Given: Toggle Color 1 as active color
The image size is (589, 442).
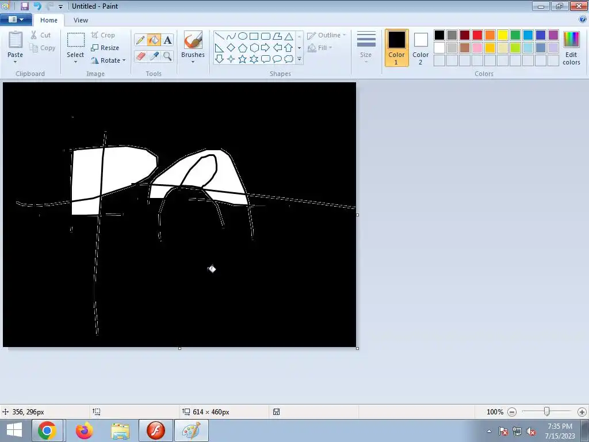Looking at the screenshot, I should [x=396, y=48].
